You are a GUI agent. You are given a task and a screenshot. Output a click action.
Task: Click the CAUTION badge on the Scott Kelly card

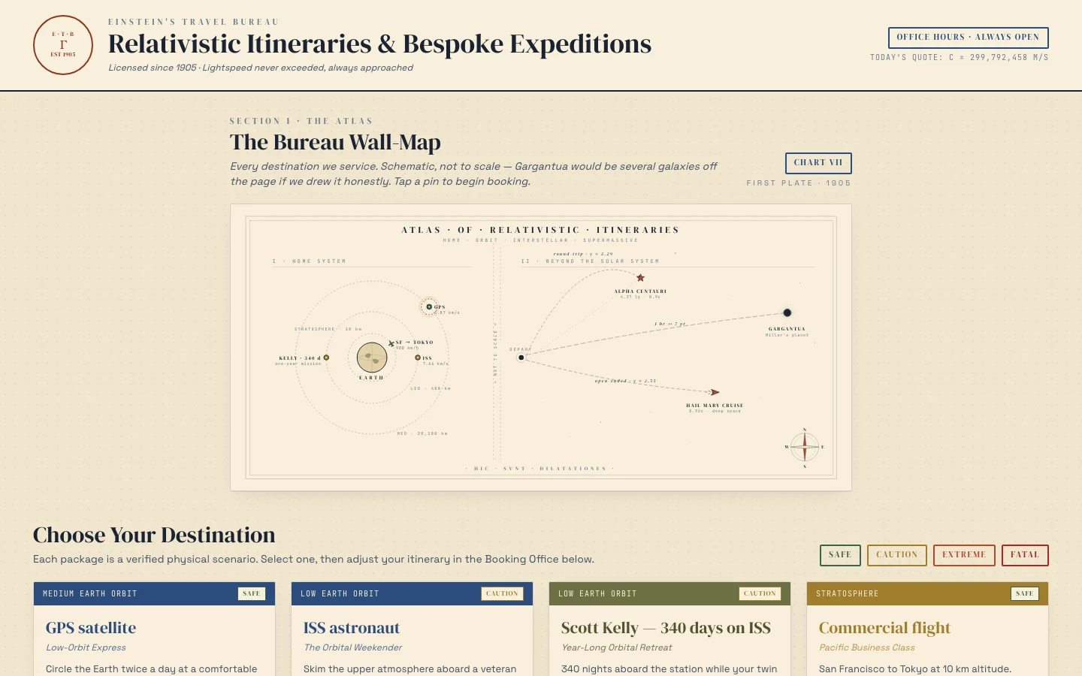click(x=760, y=593)
